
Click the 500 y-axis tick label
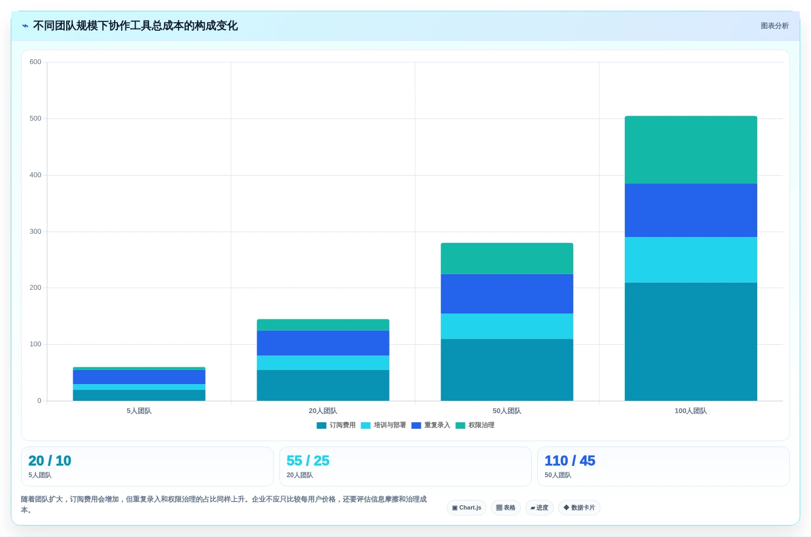[36, 118]
